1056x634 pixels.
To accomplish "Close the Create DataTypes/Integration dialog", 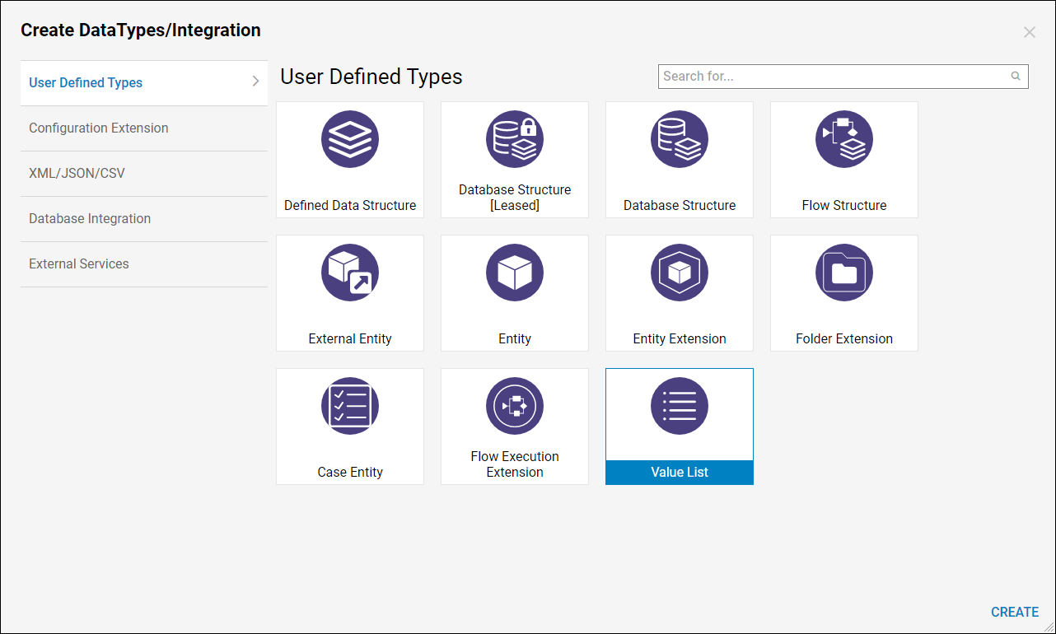I will pos(1030,32).
